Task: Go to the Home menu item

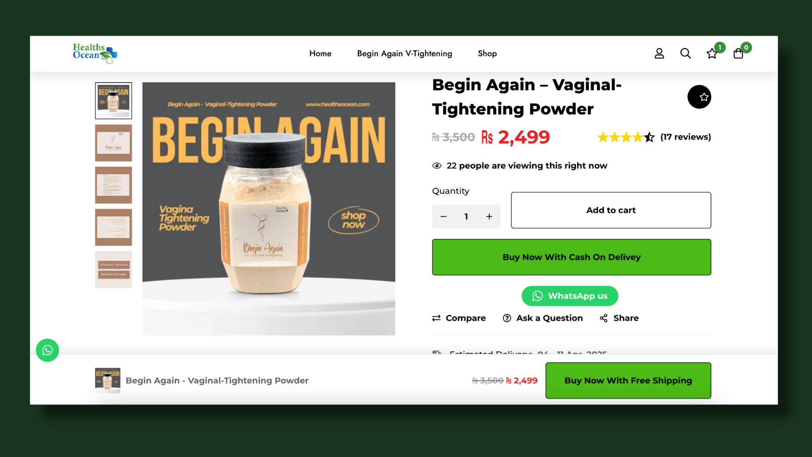Action: click(x=320, y=54)
